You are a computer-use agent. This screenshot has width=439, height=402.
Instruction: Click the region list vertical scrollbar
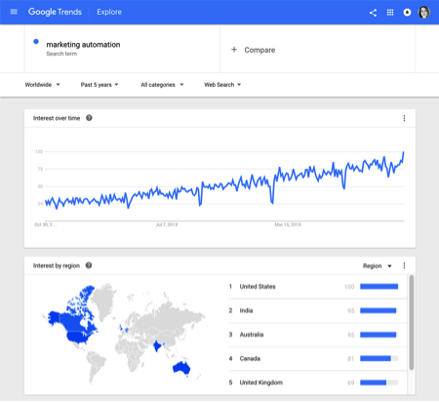click(x=412, y=322)
